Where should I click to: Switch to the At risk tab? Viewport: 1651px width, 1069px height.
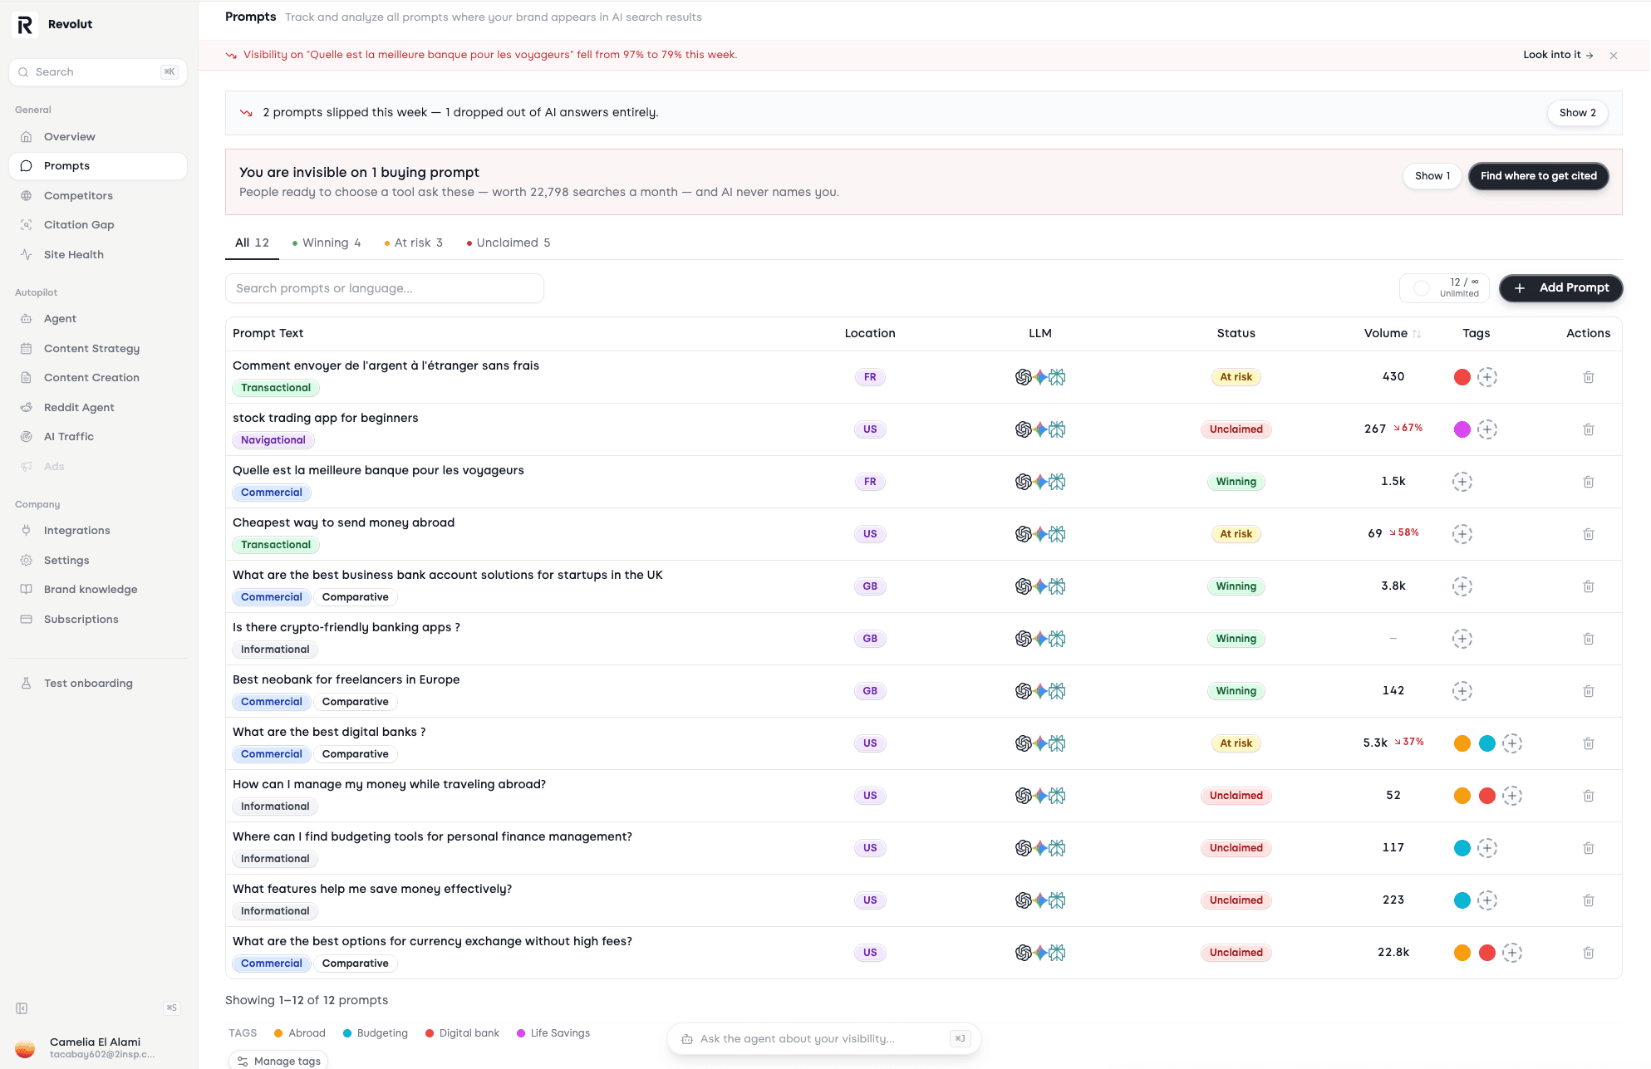click(x=413, y=243)
